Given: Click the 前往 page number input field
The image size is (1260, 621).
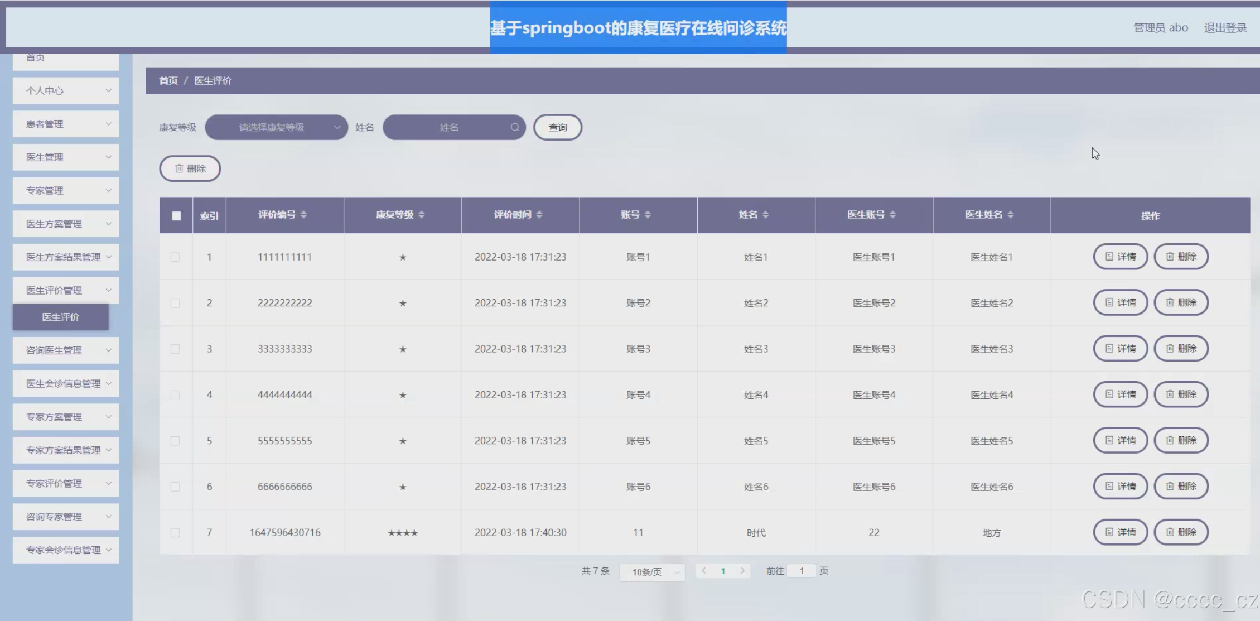Looking at the screenshot, I should pyautogui.click(x=801, y=571).
